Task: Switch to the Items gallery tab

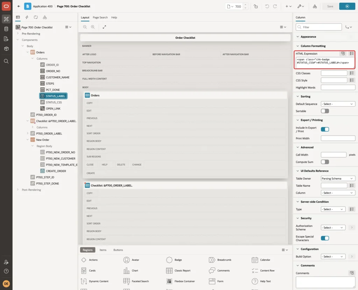Action: [x=103, y=250]
